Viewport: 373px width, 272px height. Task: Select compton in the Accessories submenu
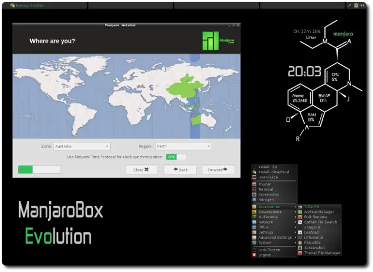tap(320, 227)
